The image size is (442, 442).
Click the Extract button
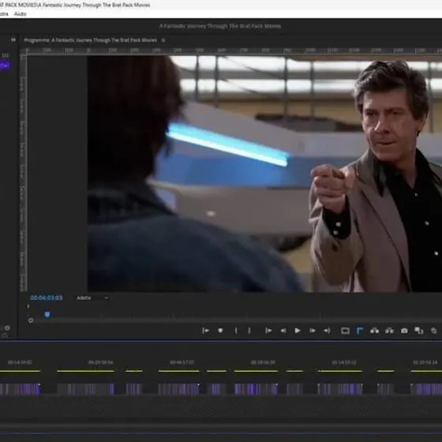(x=389, y=331)
